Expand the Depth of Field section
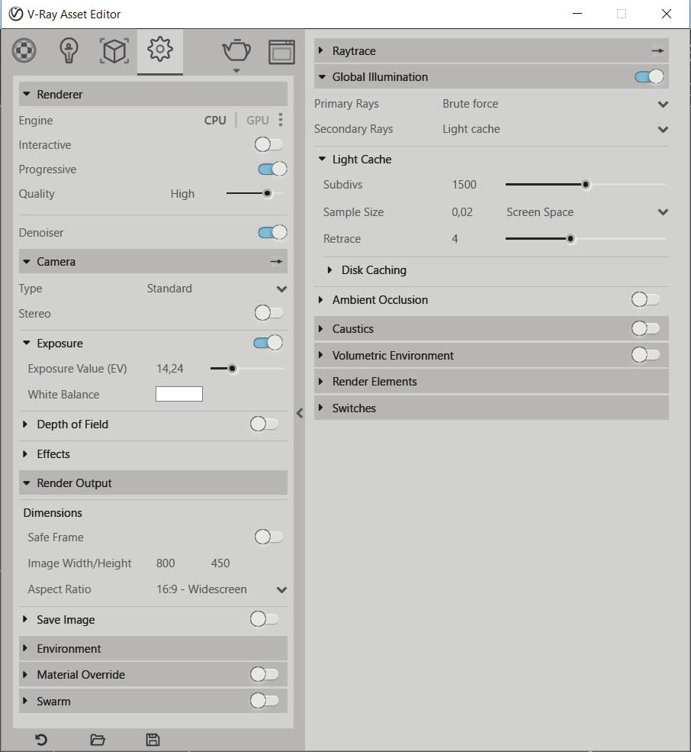Screen dimensions: 691x752 tap(25, 424)
